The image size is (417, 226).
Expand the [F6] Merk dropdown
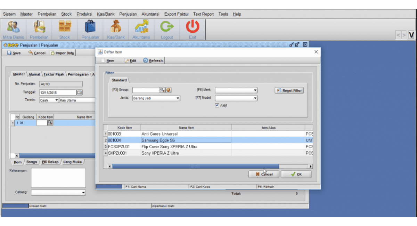[255, 90]
